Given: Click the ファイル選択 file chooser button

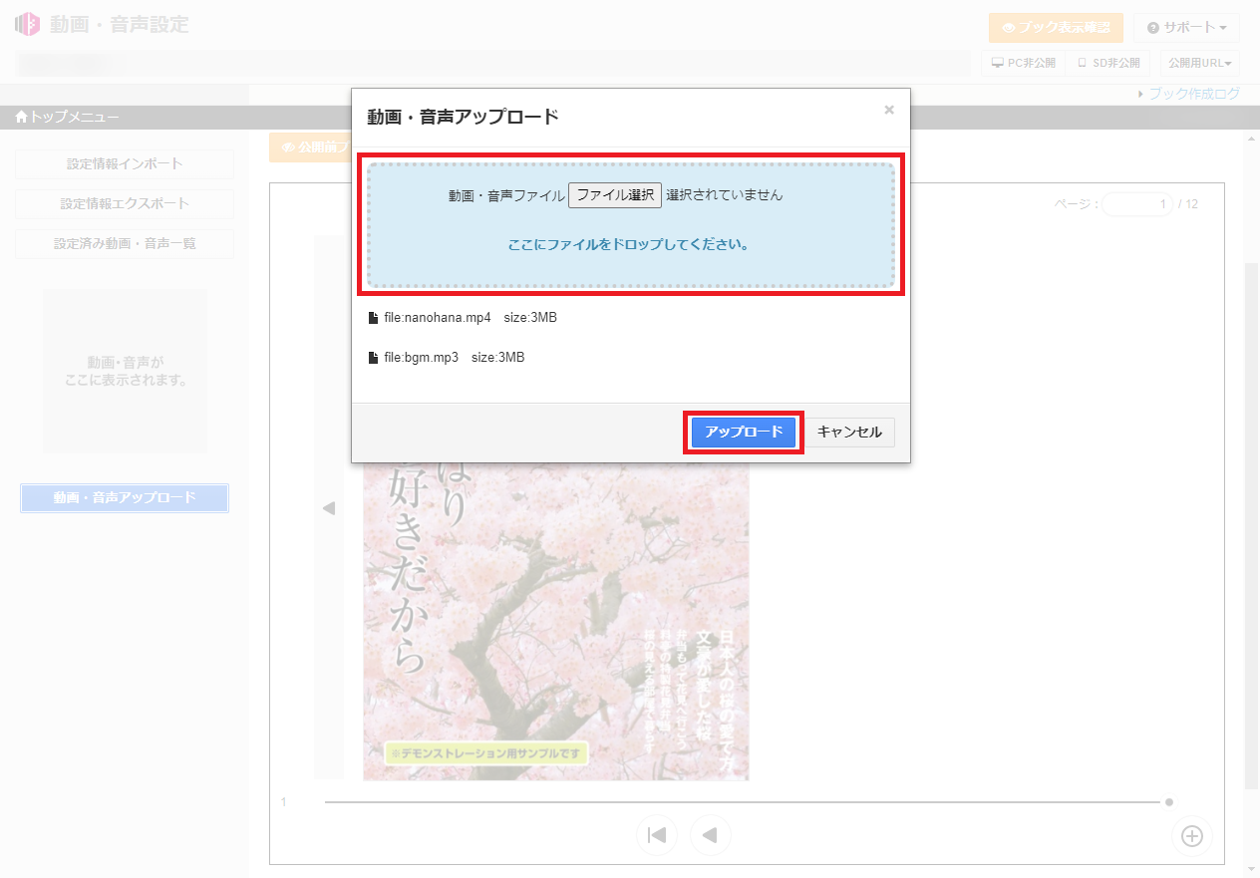Looking at the screenshot, I should click(614, 195).
